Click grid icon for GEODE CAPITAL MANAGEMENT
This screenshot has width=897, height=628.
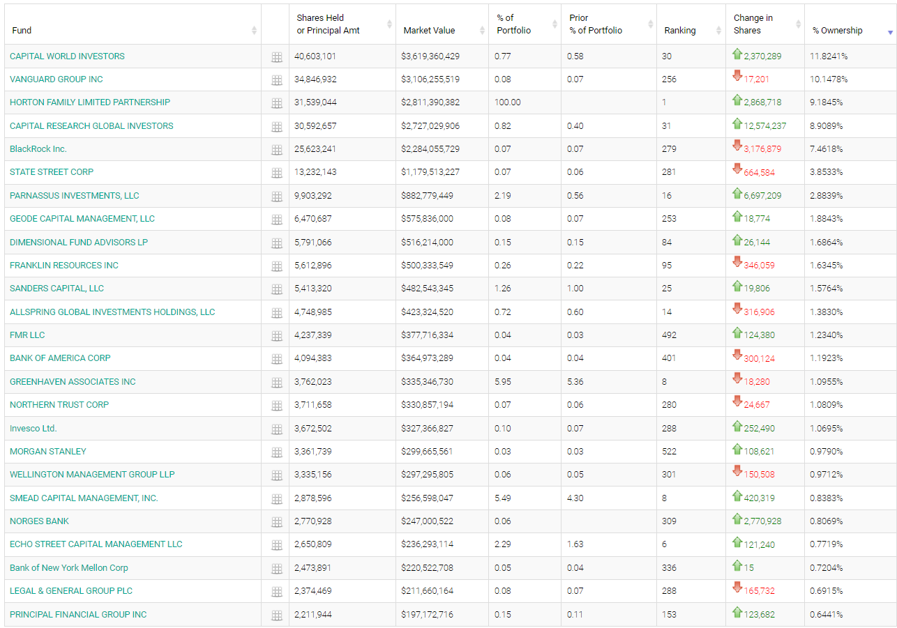pyautogui.click(x=276, y=220)
